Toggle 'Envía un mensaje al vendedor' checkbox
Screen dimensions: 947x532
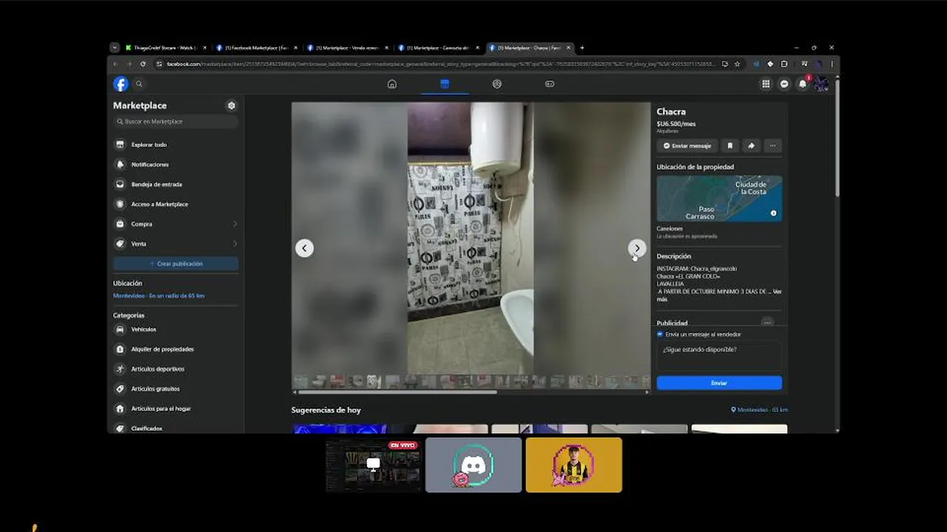[x=660, y=335]
